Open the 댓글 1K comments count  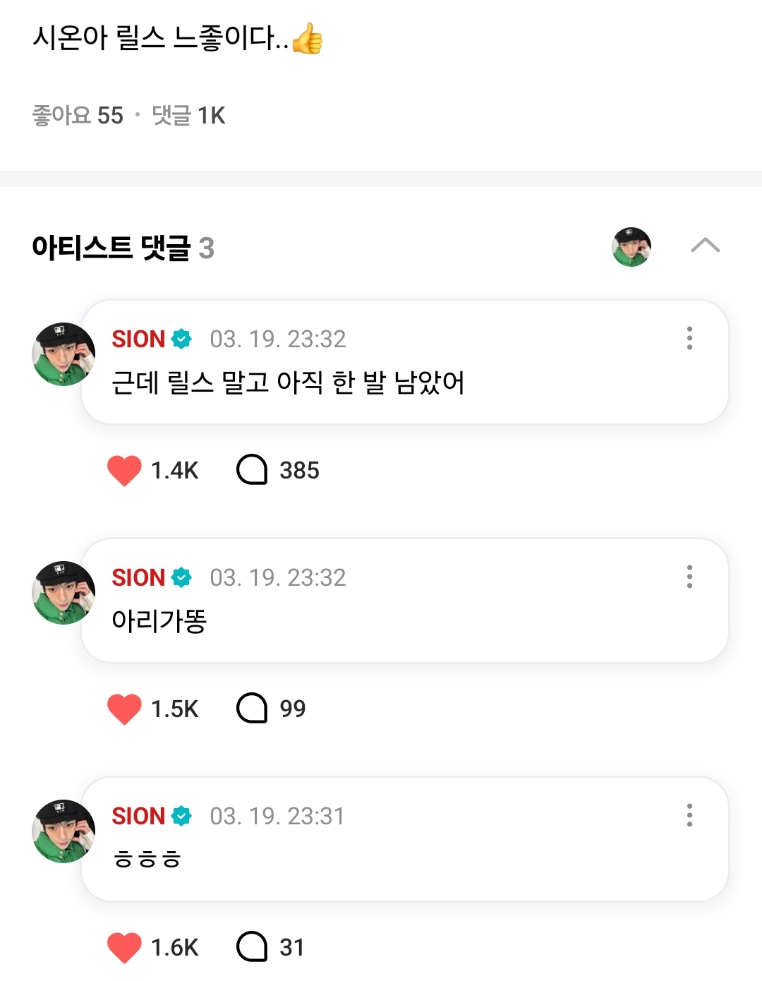tap(188, 115)
